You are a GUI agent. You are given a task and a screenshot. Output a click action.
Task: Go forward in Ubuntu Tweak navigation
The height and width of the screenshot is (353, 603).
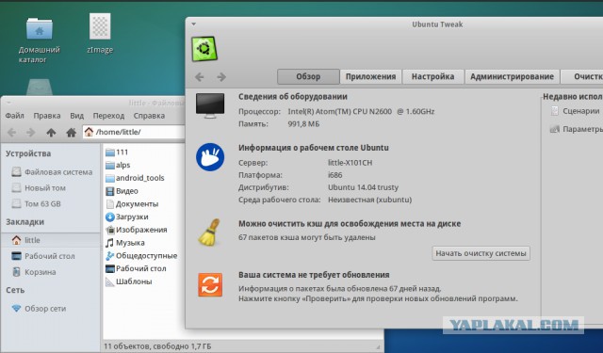[221, 77]
